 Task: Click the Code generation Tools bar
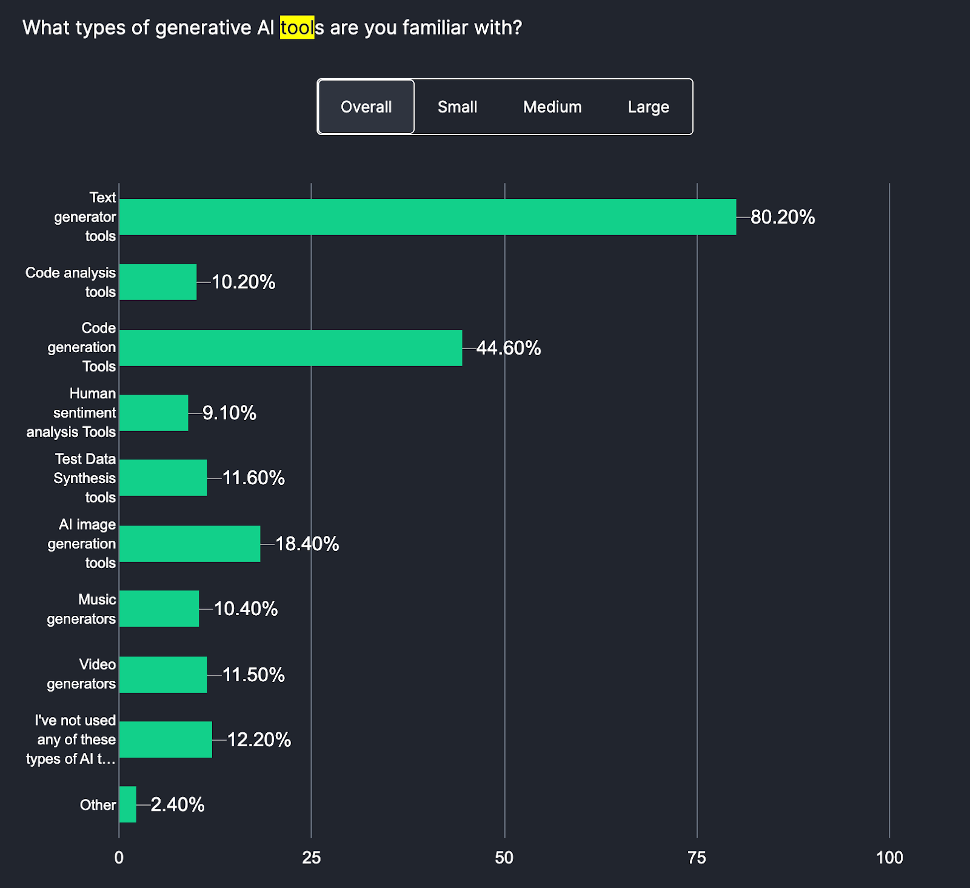pos(291,347)
